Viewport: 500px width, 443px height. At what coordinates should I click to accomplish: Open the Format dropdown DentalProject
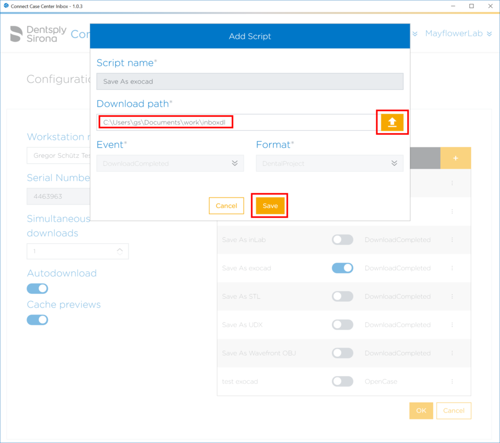pos(329,163)
